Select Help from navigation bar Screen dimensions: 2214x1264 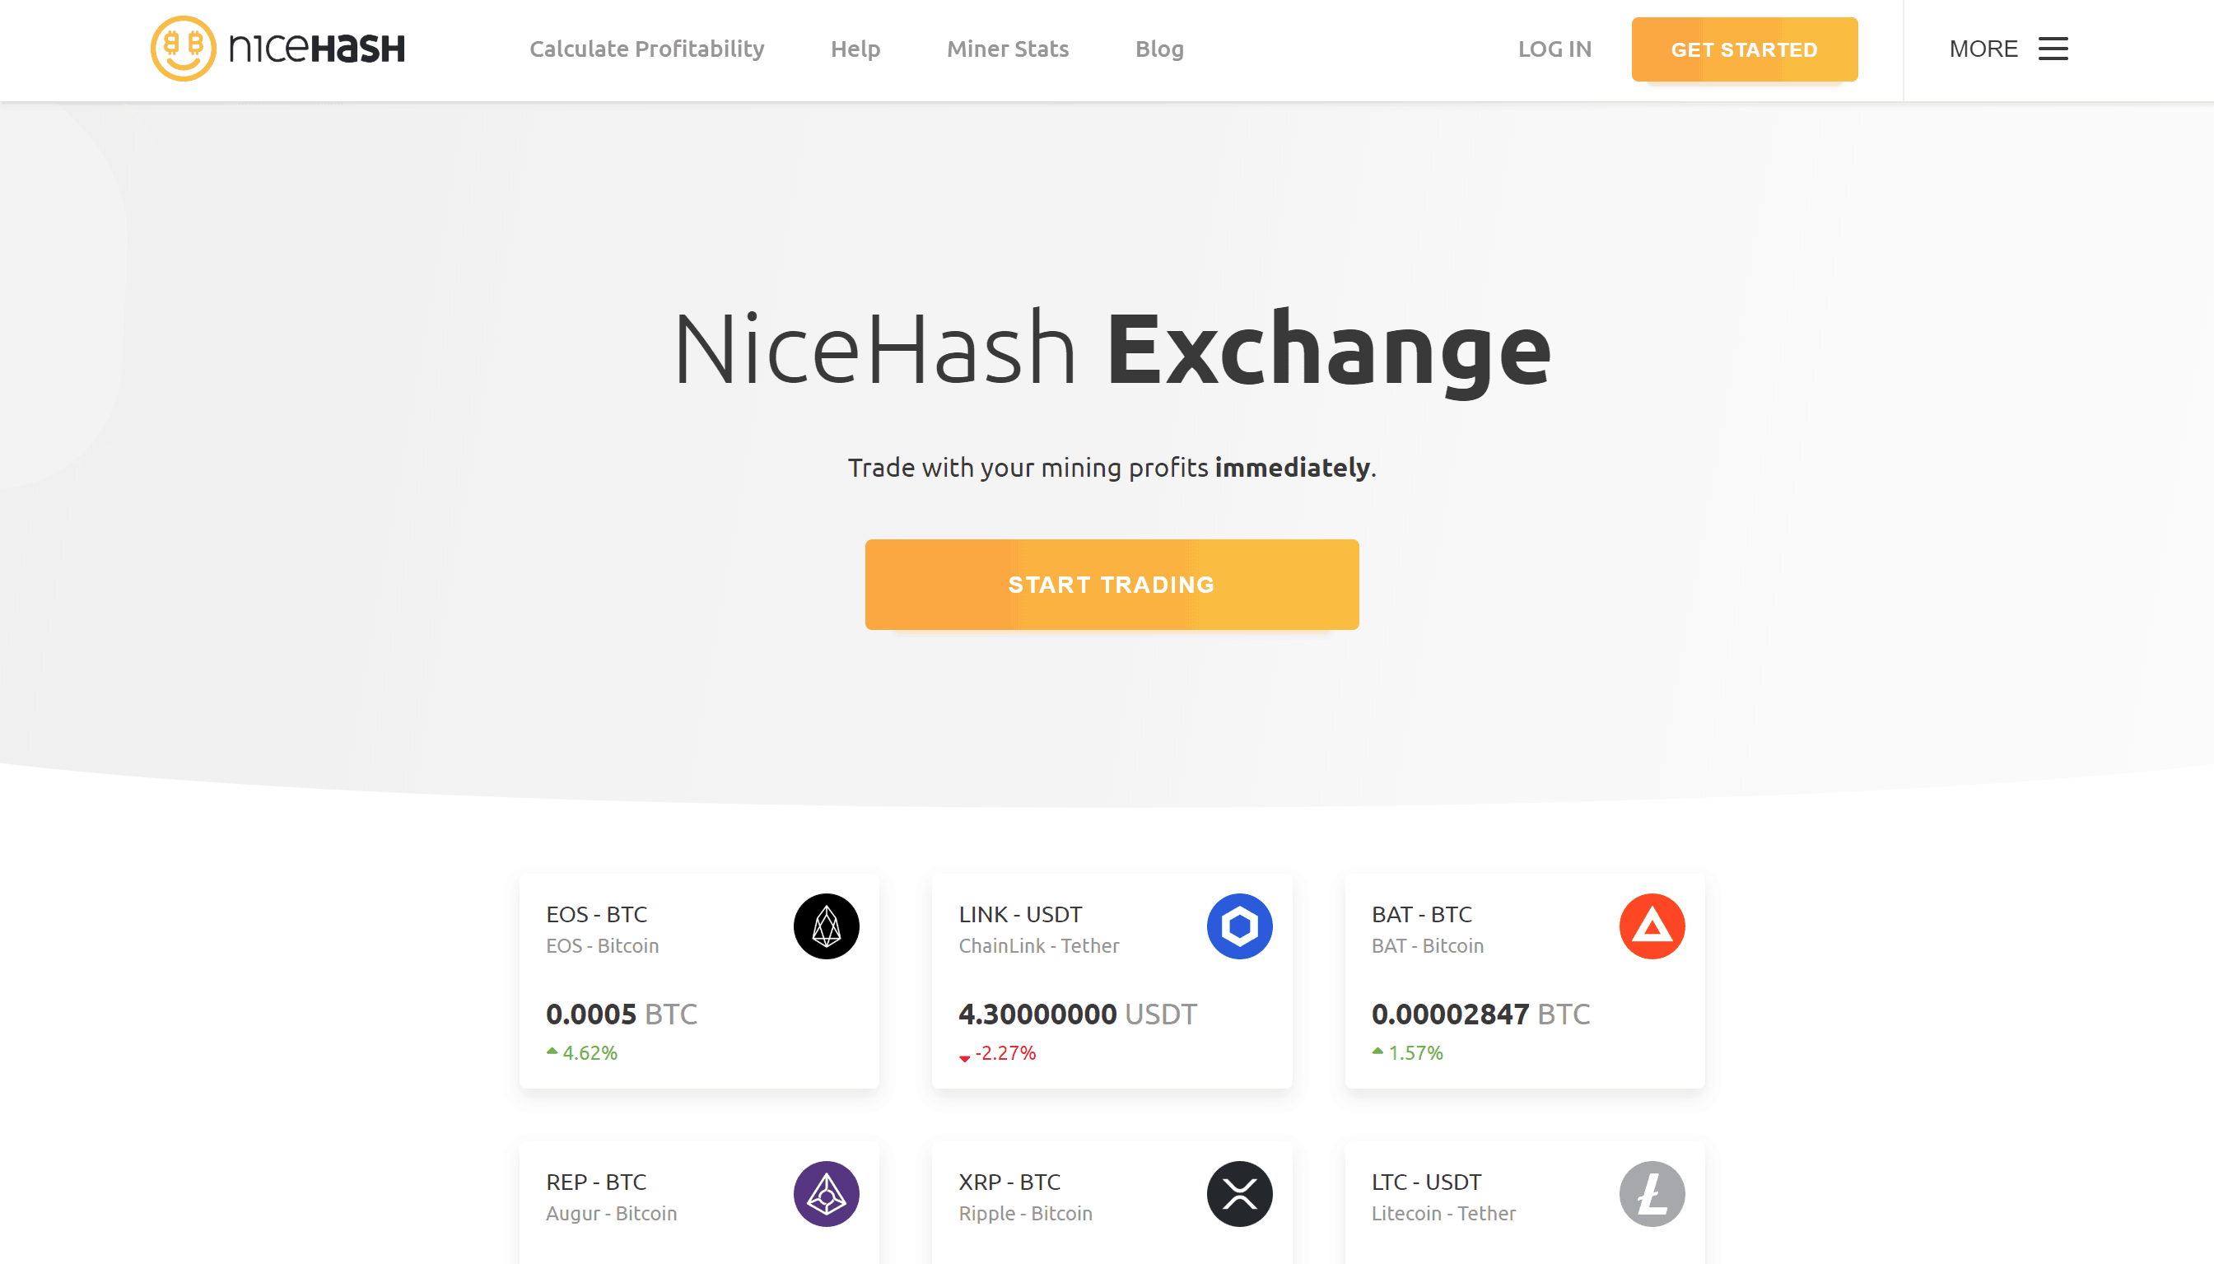[855, 49]
